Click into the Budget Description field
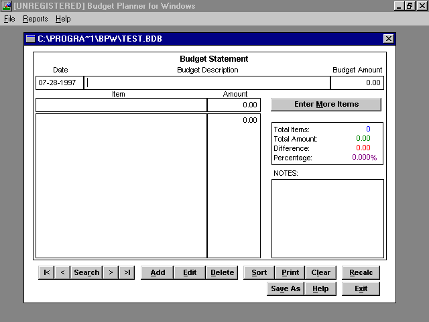Image resolution: width=429 pixels, height=322 pixels. click(x=207, y=83)
